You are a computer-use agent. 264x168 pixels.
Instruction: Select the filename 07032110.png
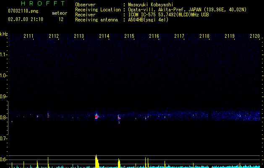(23, 11)
